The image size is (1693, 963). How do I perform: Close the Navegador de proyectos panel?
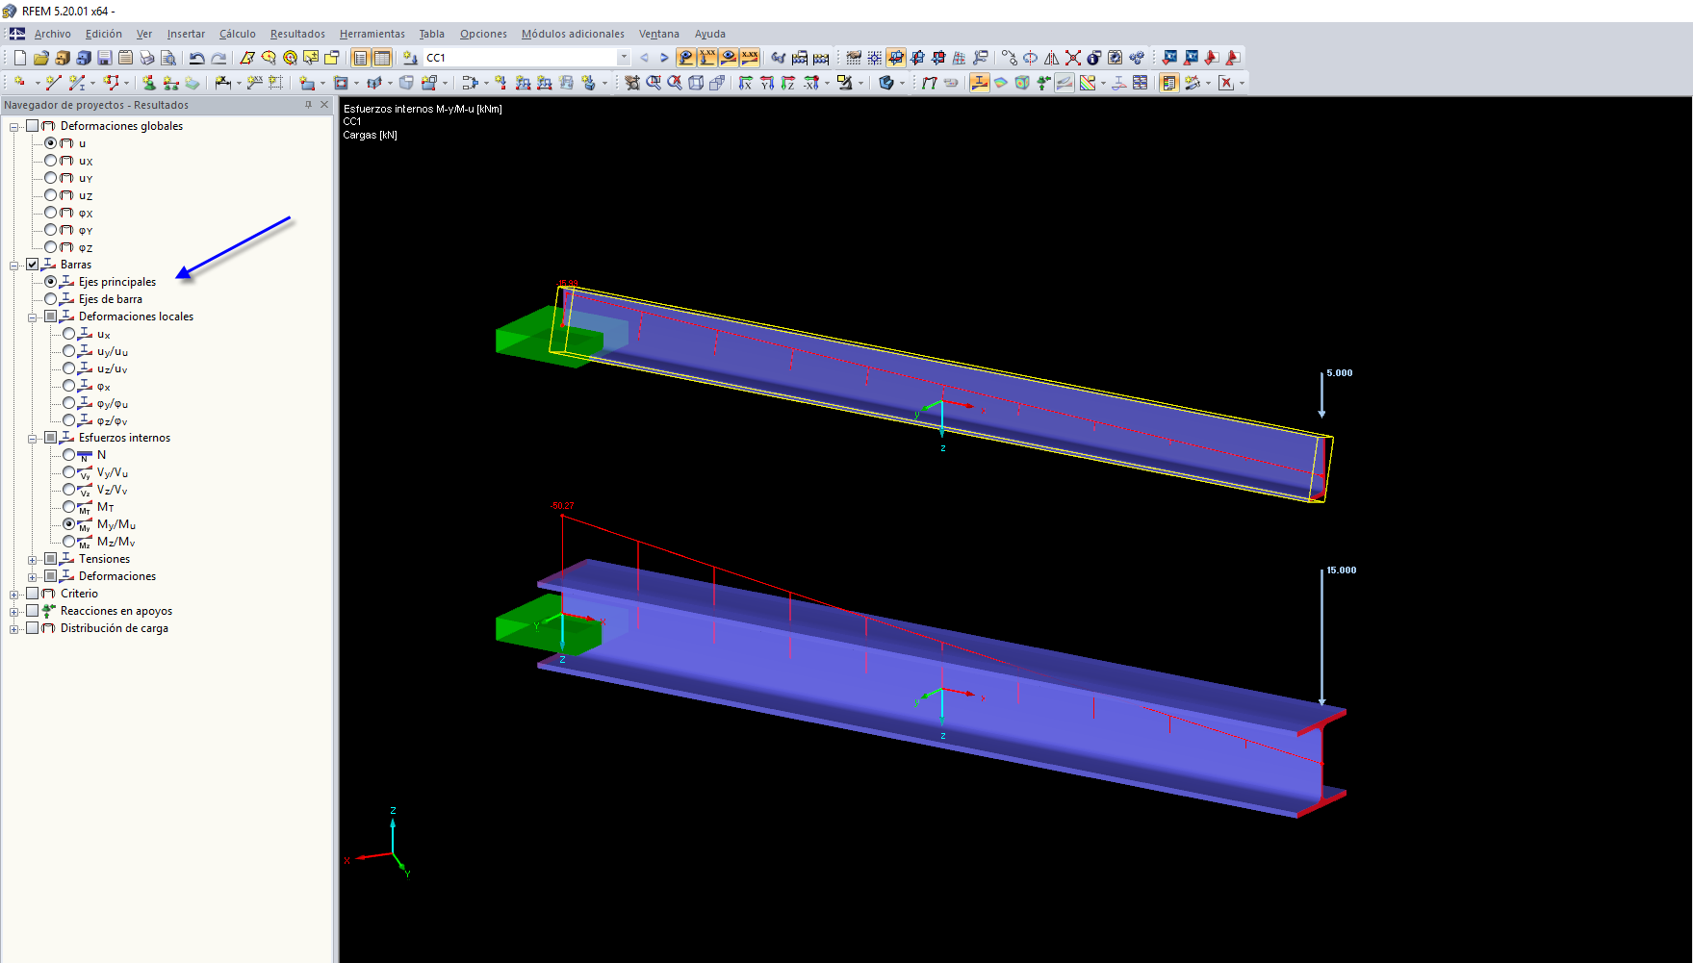pyautogui.click(x=324, y=105)
